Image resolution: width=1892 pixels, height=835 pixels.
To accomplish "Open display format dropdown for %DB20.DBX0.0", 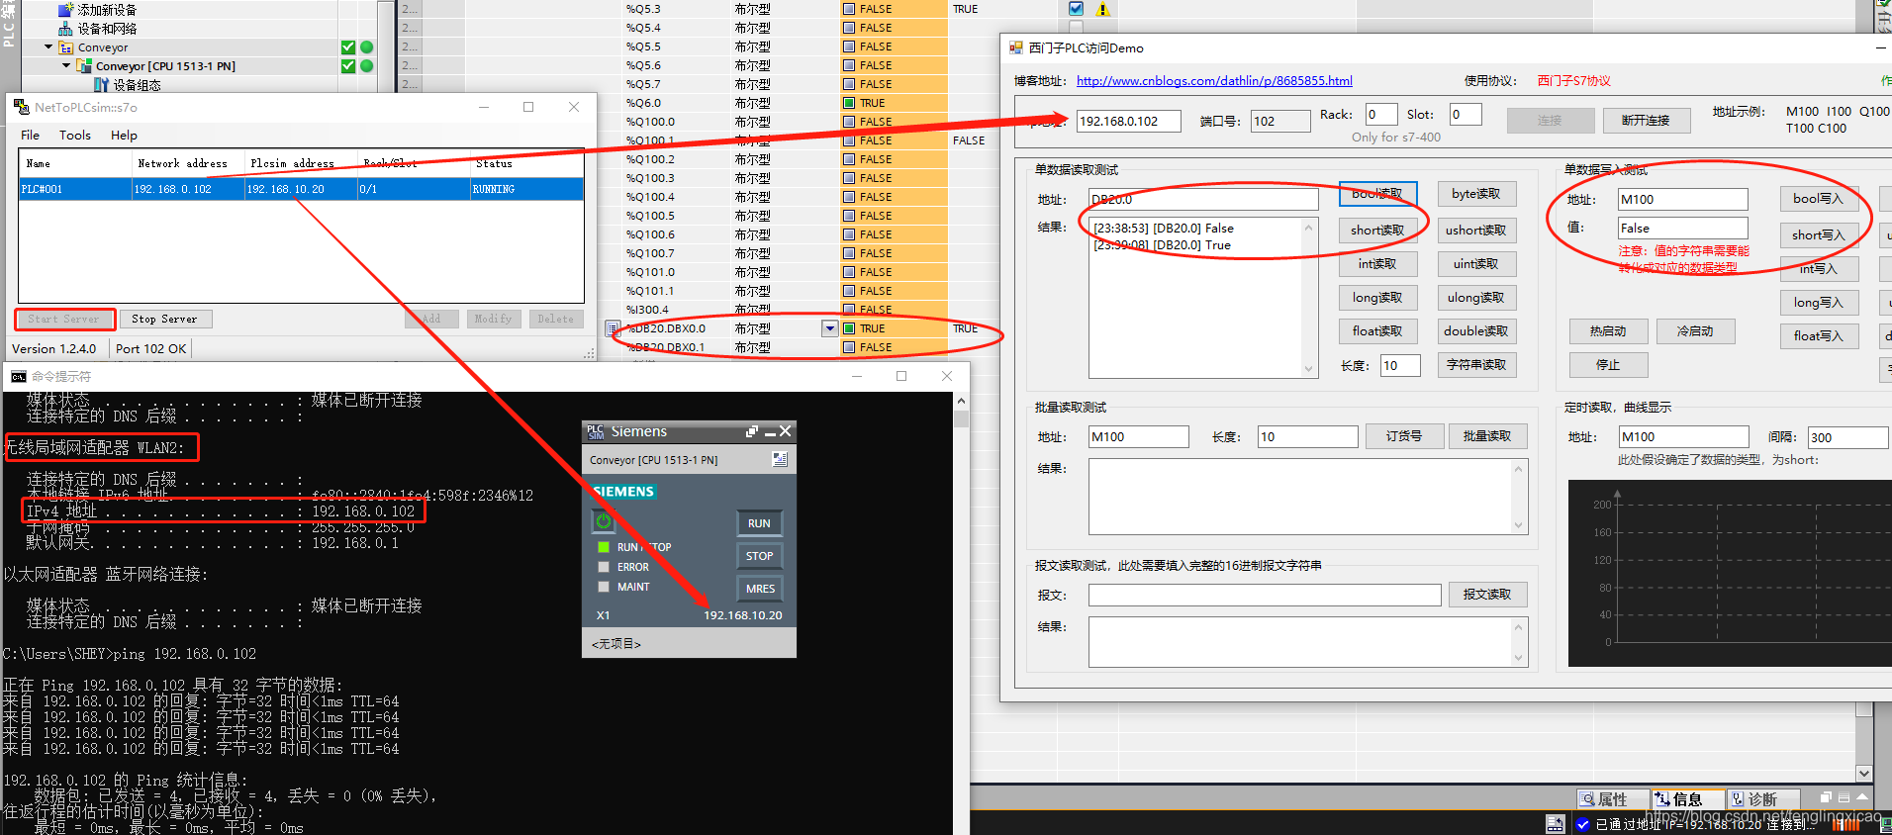I will [830, 328].
